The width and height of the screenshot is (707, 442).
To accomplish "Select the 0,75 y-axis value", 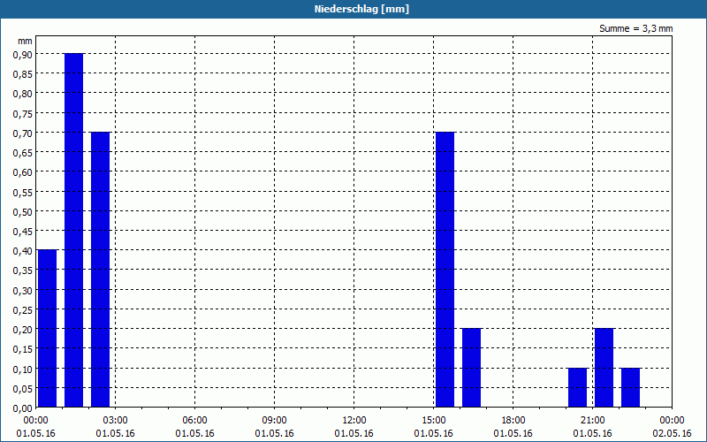I will [23, 113].
